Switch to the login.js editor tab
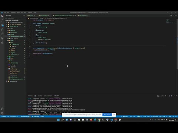The height and width of the screenshot is (133, 178). point(31,16)
